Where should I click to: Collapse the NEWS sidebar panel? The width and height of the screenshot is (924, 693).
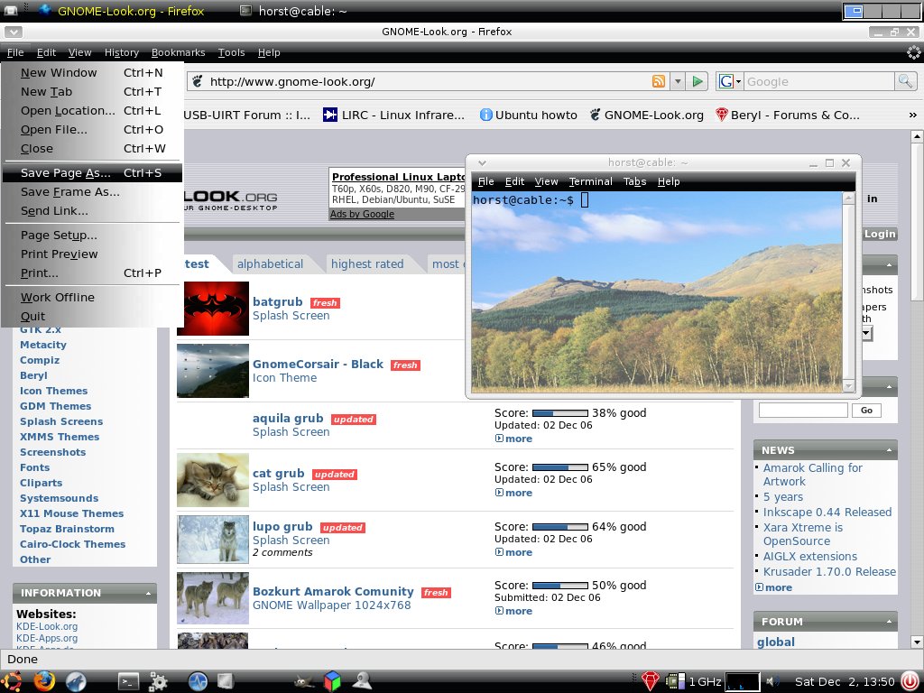click(889, 450)
